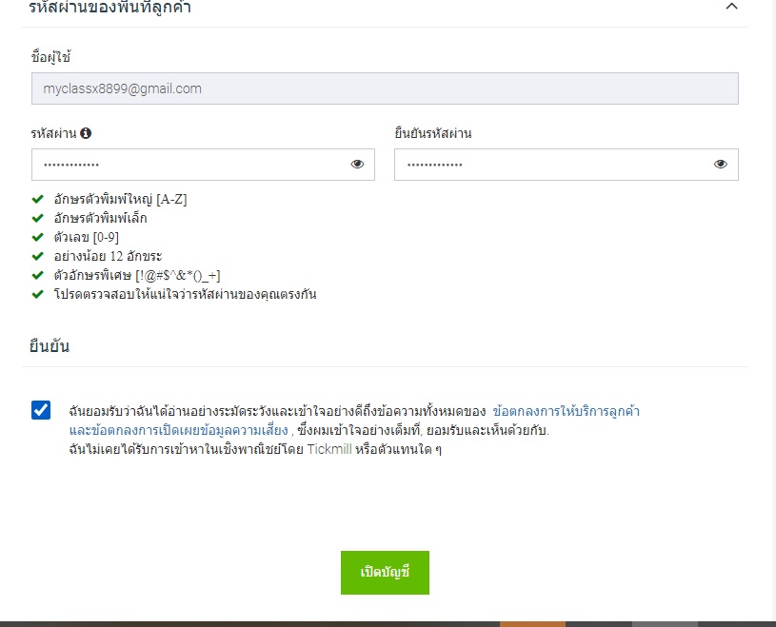Click the ยืนยัน section heading
The width and height of the screenshot is (776, 627).
click(50, 346)
